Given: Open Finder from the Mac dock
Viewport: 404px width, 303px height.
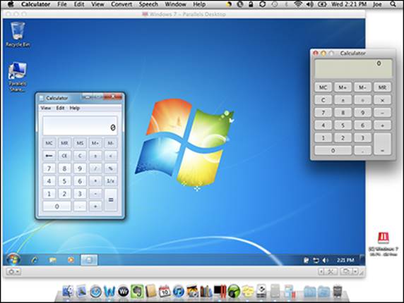Looking at the screenshot, I should tap(69, 292).
